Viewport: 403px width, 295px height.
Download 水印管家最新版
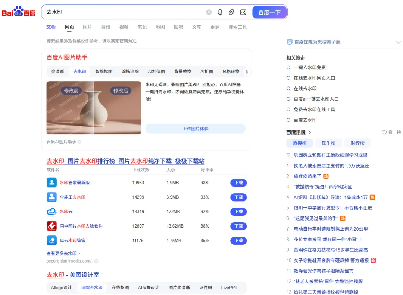[238, 183]
